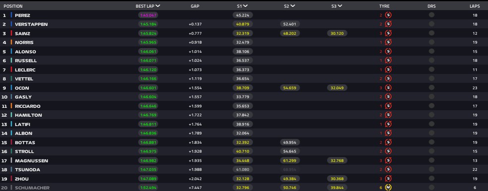The height and width of the screenshot is (191, 488).
Task: Click Tsunoda's soft tyre icon
Action: (x=388, y=170)
